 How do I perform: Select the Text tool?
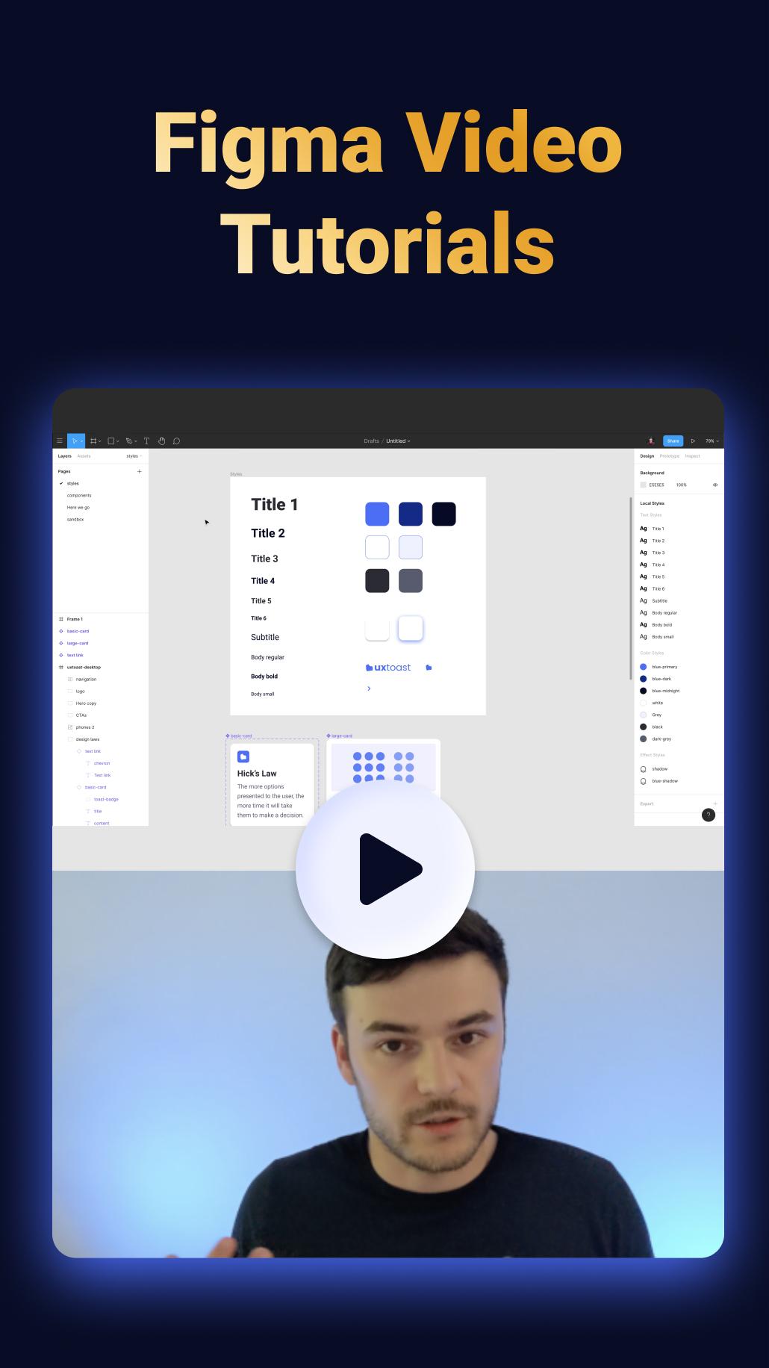[x=146, y=441]
